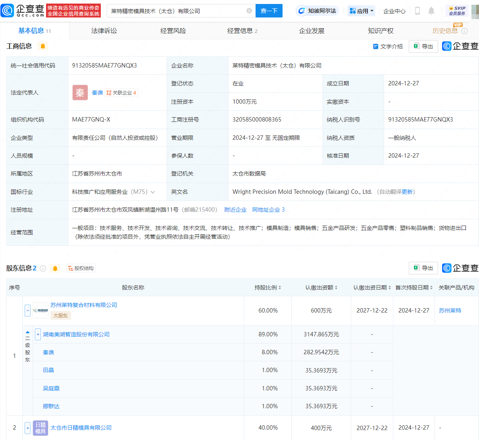
Task: Open legal representative 秦谯 profile link
Action: [x=97, y=93]
